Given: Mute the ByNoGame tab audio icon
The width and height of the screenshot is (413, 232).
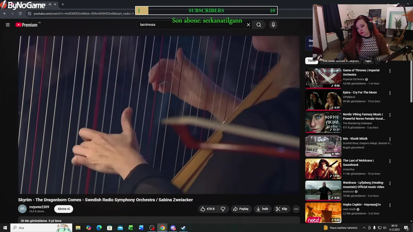Looking at the screenshot, I should point(50,5).
